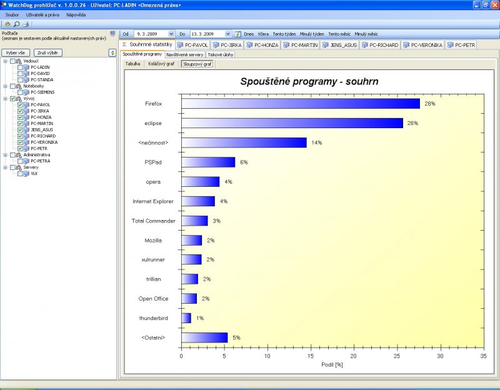The image size is (500, 390).
Task: Uncheck the PC-PAVOL checkbox in tree
Action: (x=20, y=105)
